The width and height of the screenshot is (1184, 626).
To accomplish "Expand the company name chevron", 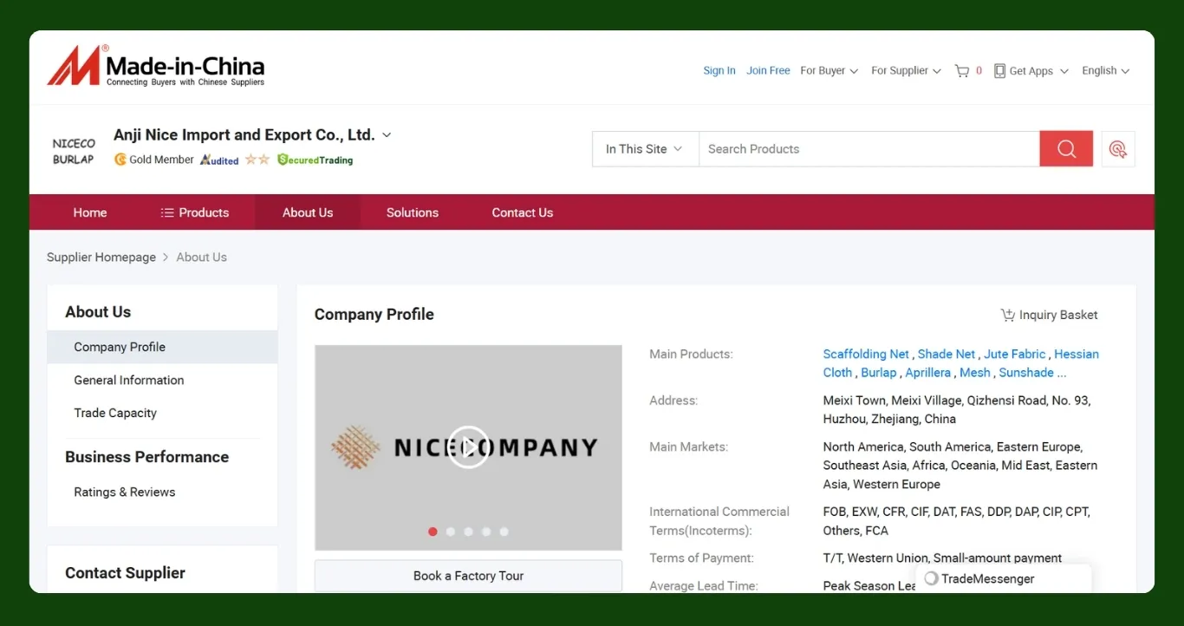I will [387, 135].
